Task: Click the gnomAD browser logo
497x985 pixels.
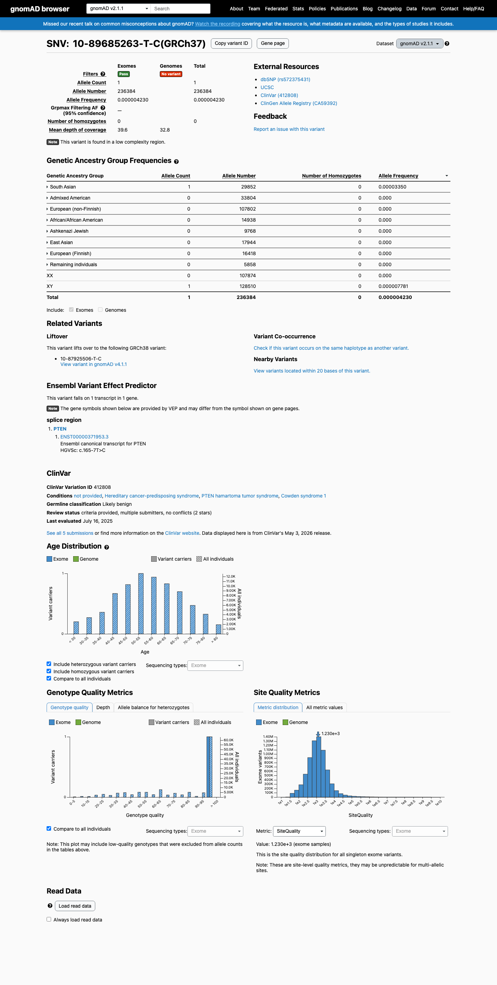Action: 40,9
